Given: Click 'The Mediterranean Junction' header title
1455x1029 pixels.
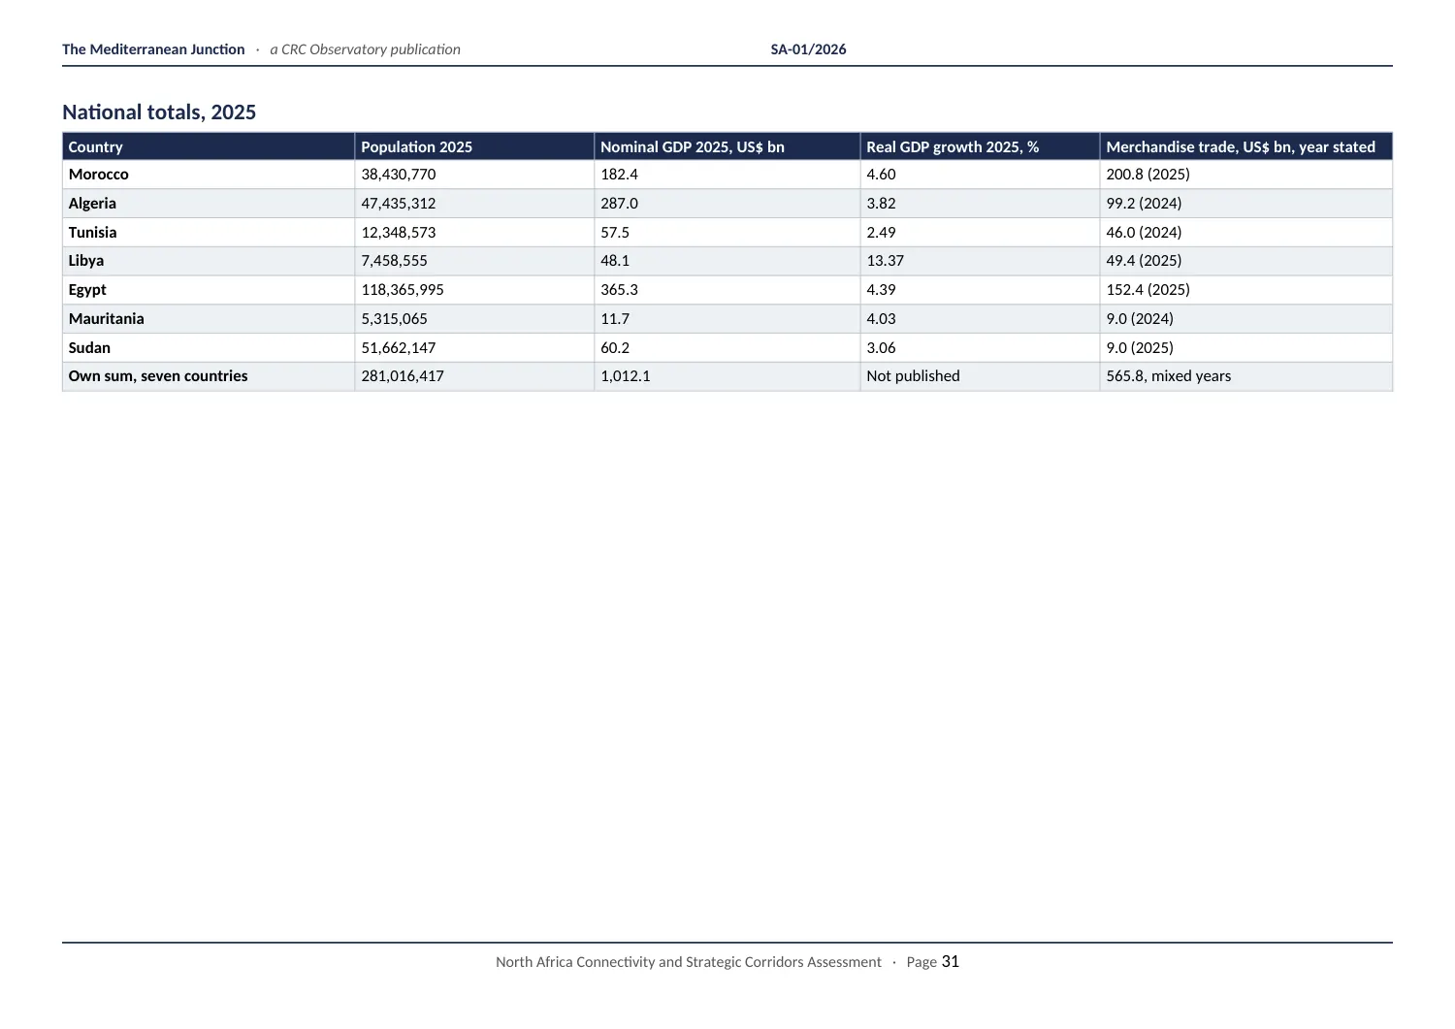Looking at the screenshot, I should click(153, 49).
